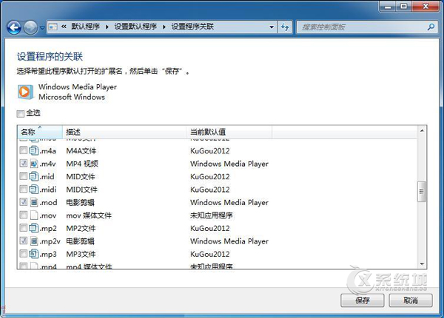The image size is (444, 318).
Task: Select Windows Media Player in .mod row
Action: pos(229,202)
